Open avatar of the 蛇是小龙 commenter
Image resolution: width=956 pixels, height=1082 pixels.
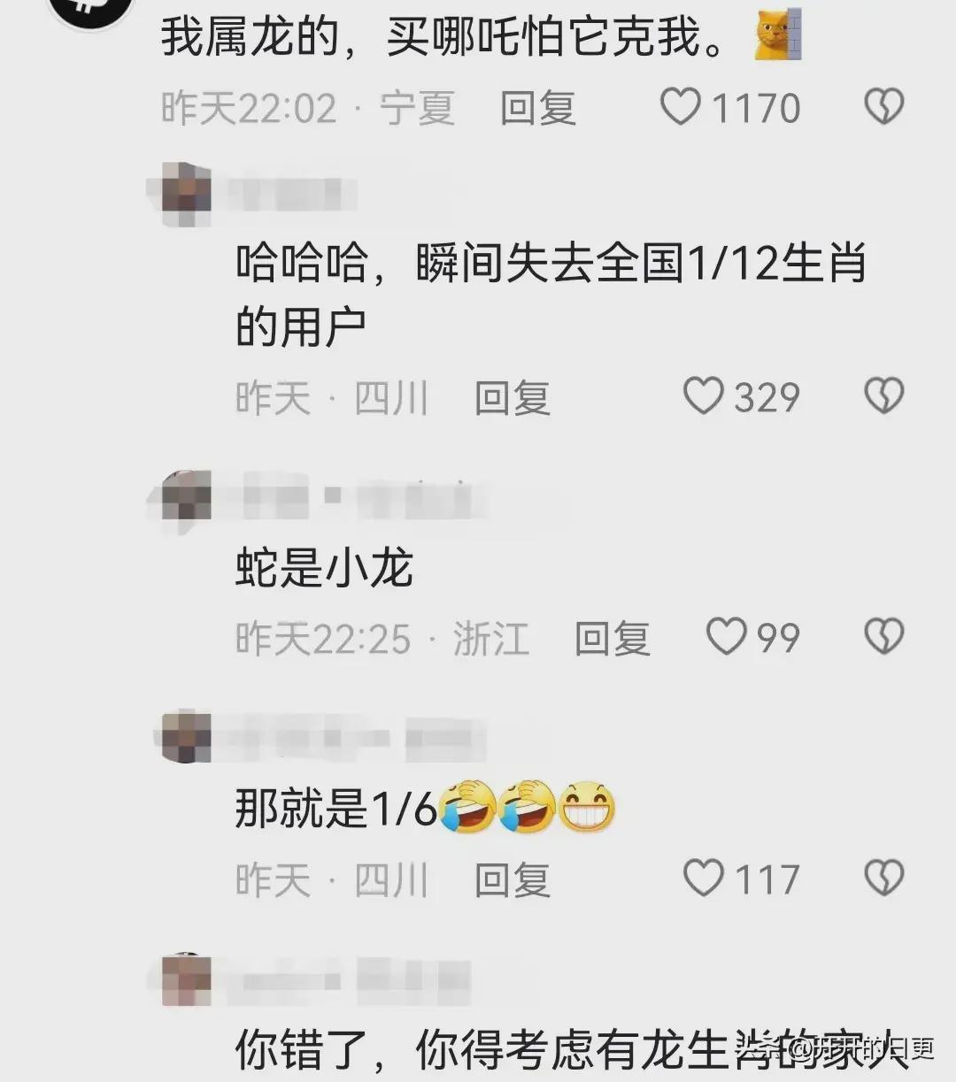(x=184, y=502)
